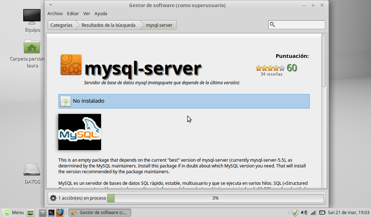Open the window menu arrow in title bar

click(51, 5)
